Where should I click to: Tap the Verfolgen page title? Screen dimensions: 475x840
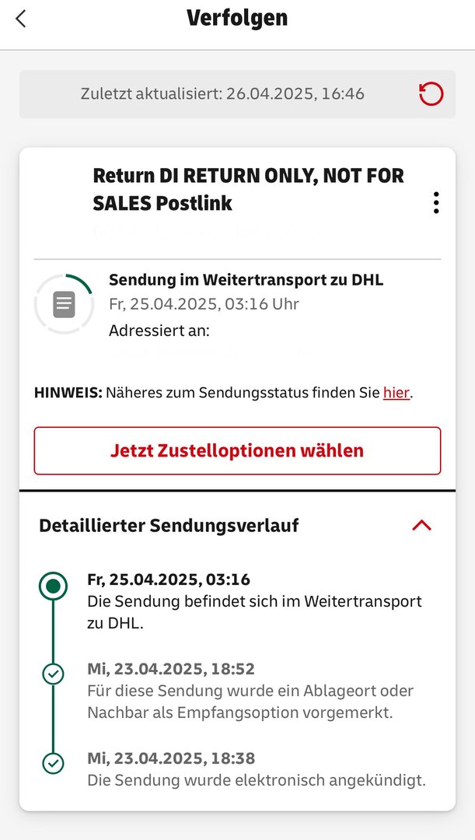pyautogui.click(x=237, y=18)
